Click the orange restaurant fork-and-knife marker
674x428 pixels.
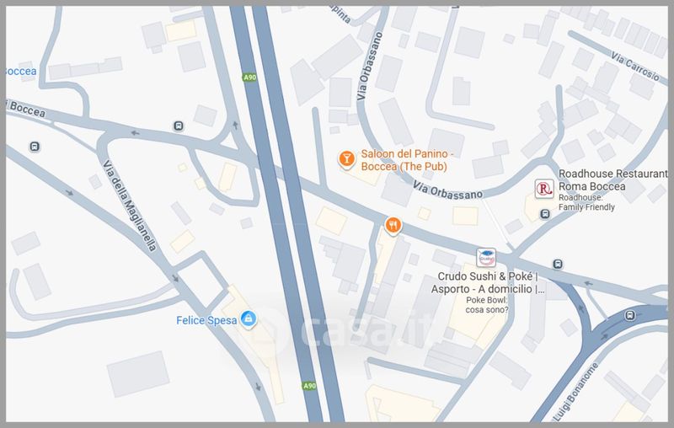pos(393,225)
